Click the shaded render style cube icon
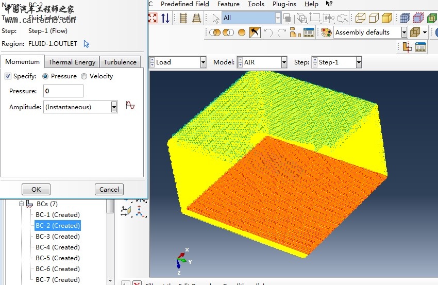This screenshot has height=285, width=438. coord(386,18)
